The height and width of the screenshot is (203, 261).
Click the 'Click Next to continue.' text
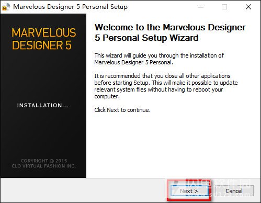[122, 110]
